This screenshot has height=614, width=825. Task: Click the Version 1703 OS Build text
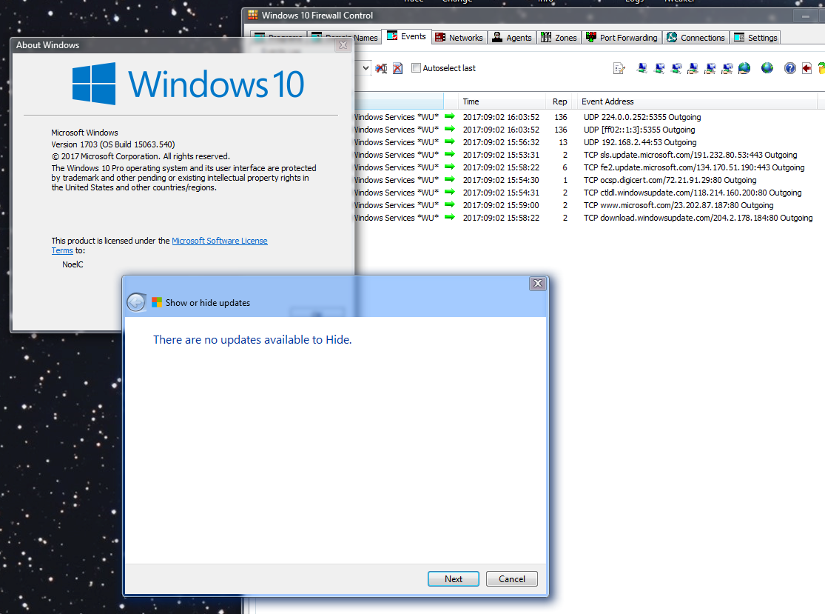(113, 144)
